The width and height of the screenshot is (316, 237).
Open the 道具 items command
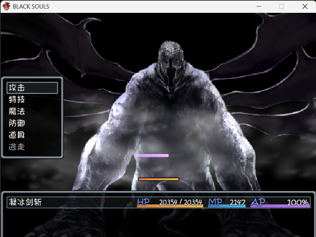click(17, 135)
